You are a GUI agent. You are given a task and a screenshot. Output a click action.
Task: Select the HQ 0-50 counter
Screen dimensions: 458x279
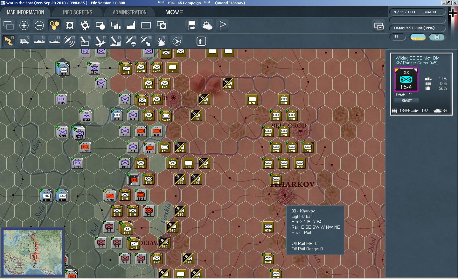[47, 196]
